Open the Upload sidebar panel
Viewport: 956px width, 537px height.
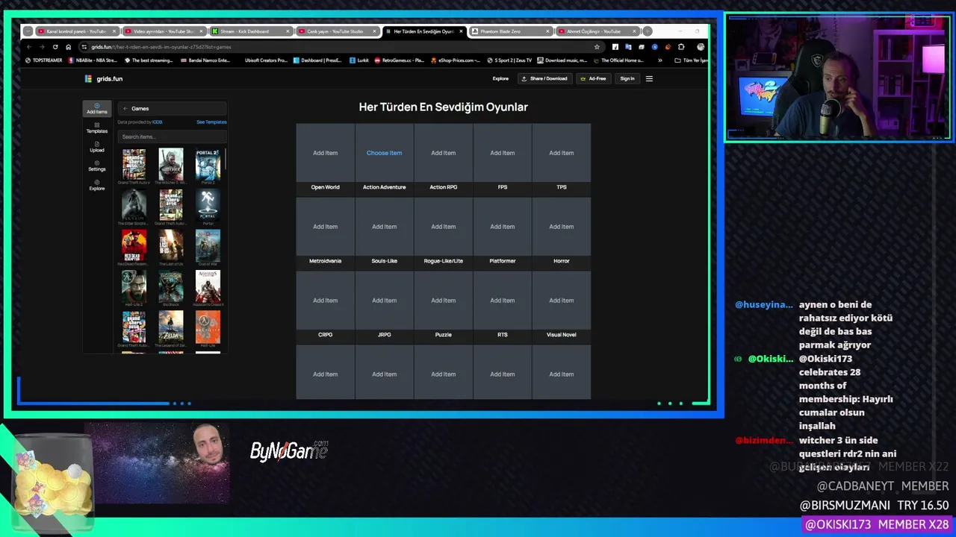96,147
